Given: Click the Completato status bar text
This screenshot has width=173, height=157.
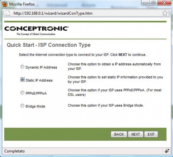Looking at the screenshot, I should [x=14, y=151].
